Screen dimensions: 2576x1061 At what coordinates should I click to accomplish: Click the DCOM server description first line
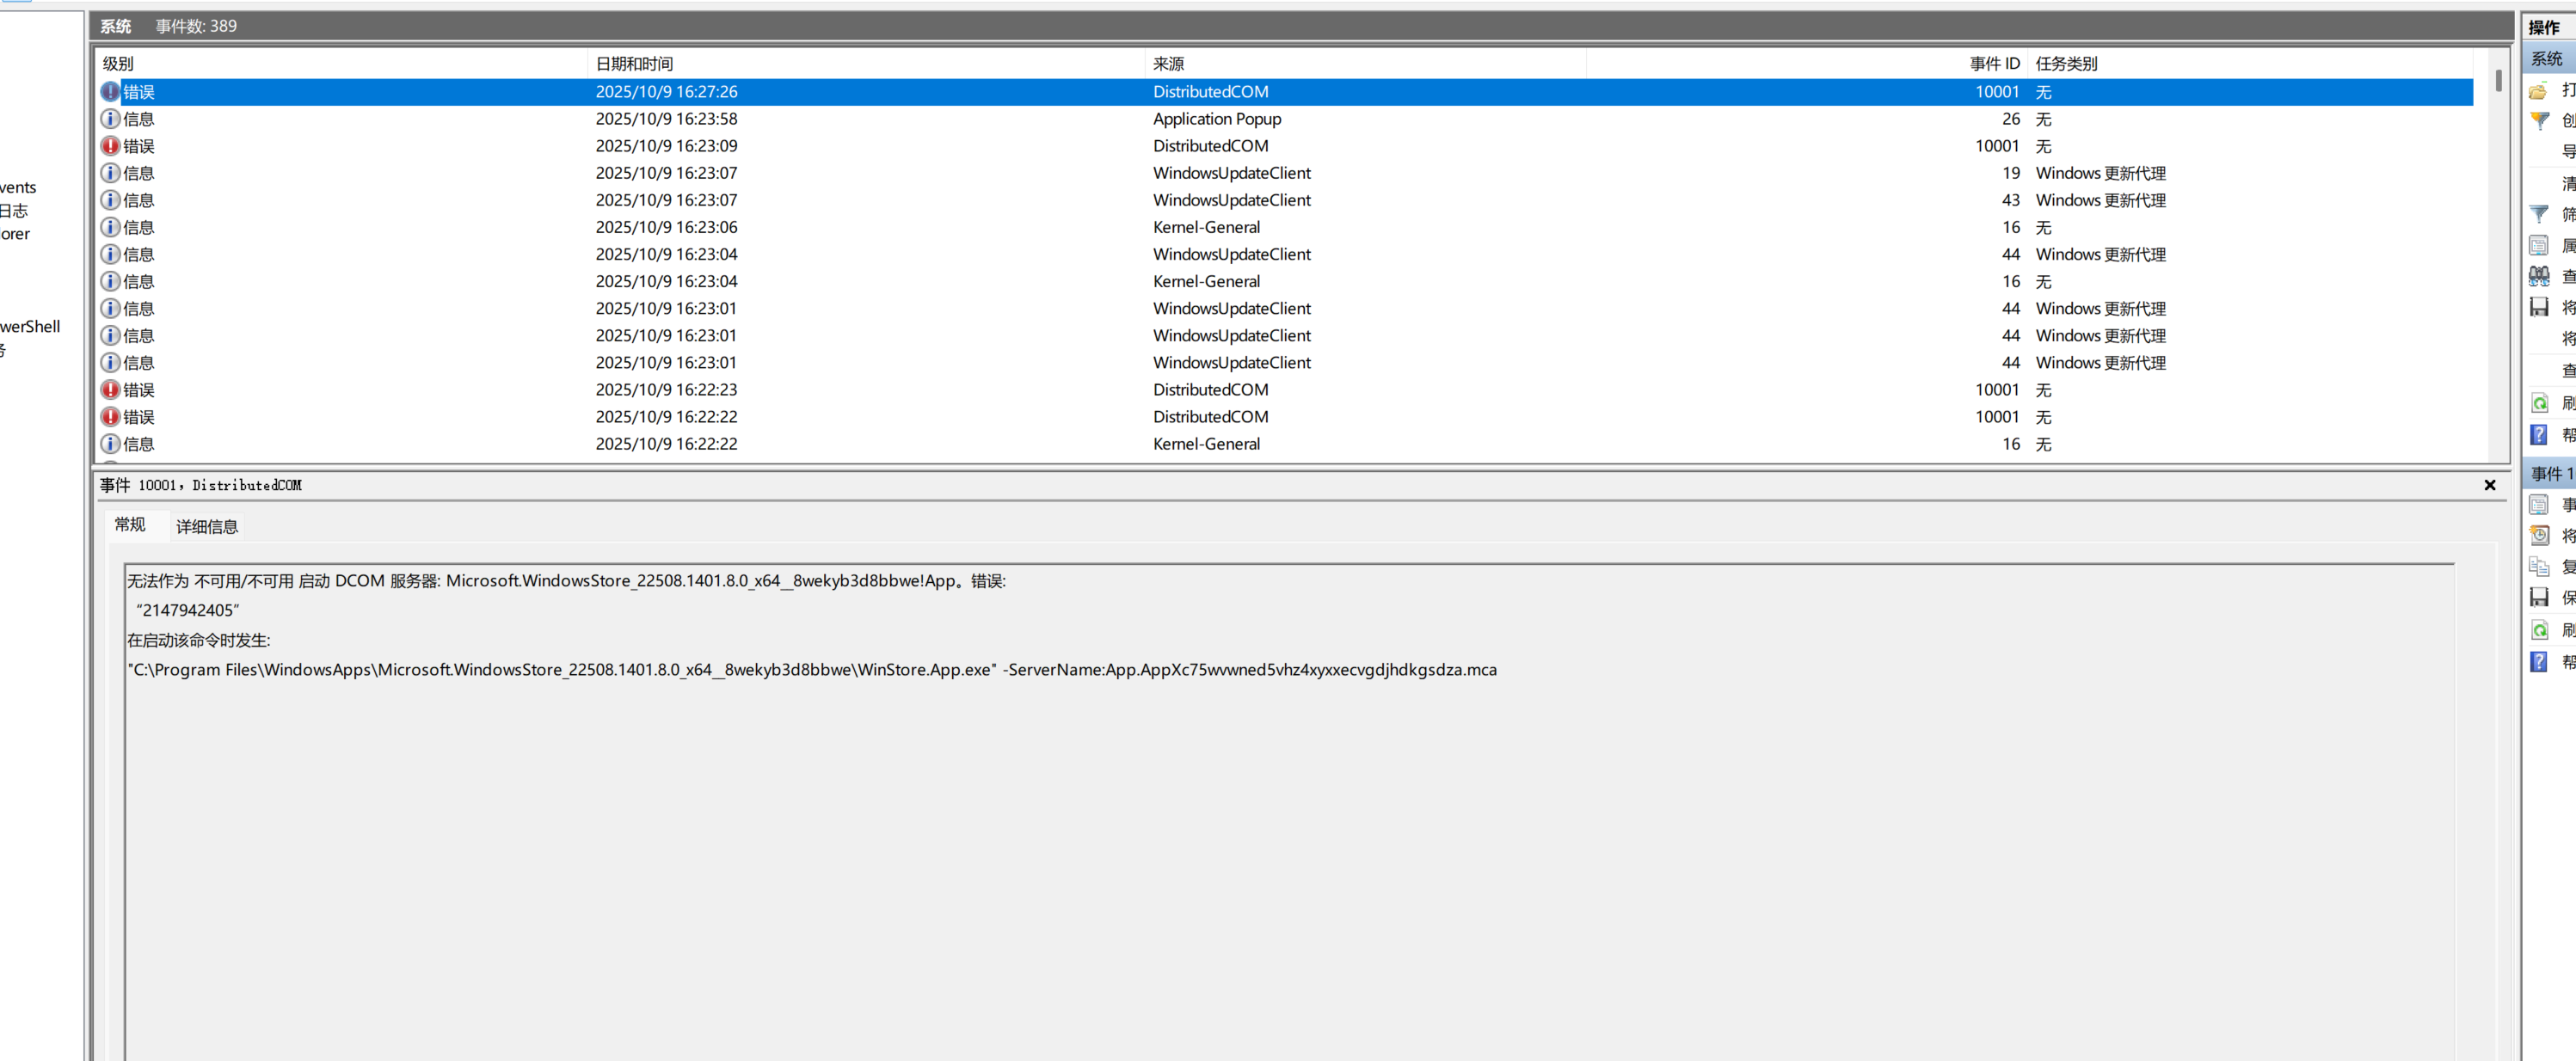pyautogui.click(x=566, y=581)
